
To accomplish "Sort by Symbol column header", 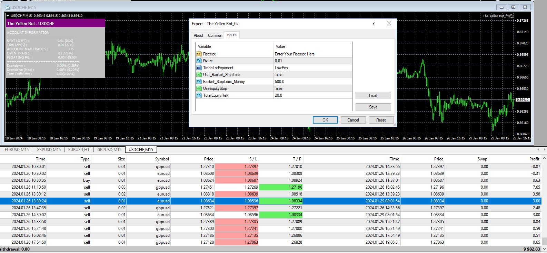I will pyautogui.click(x=149, y=159).
